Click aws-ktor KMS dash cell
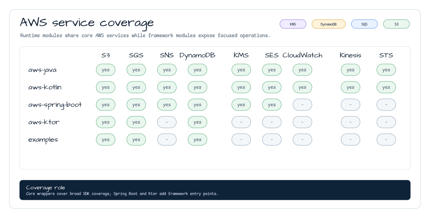This screenshot has height=218, width=430. (241, 122)
